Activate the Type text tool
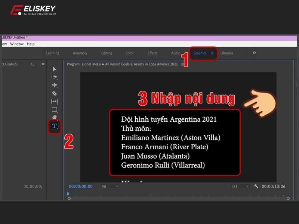 55,126
